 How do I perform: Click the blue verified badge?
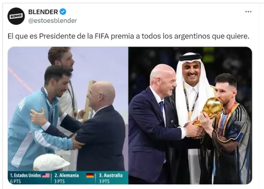[x=63, y=12]
